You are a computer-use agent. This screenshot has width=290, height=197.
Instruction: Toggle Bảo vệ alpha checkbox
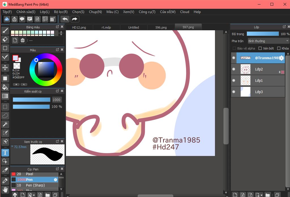pyautogui.click(x=234, y=48)
